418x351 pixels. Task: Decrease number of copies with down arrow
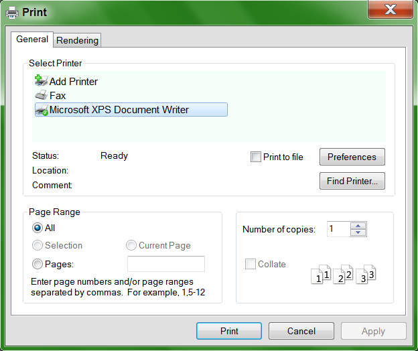point(358,232)
